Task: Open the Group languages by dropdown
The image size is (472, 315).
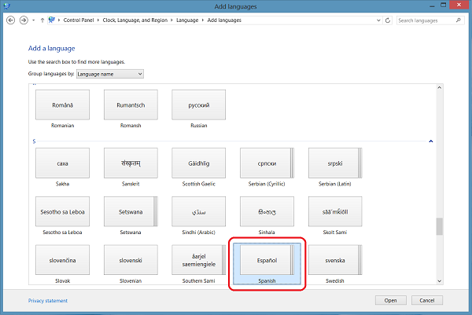Action: point(109,74)
